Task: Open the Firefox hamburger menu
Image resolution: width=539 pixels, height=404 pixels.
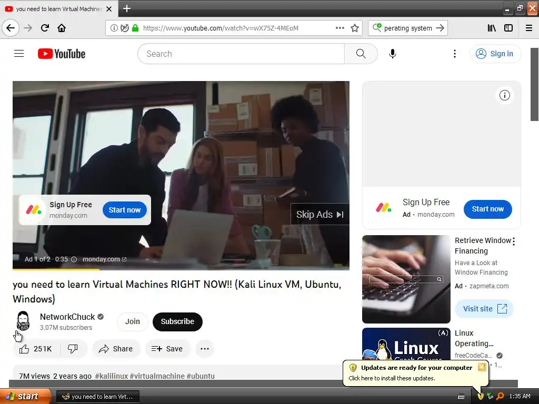Action: 529,28
